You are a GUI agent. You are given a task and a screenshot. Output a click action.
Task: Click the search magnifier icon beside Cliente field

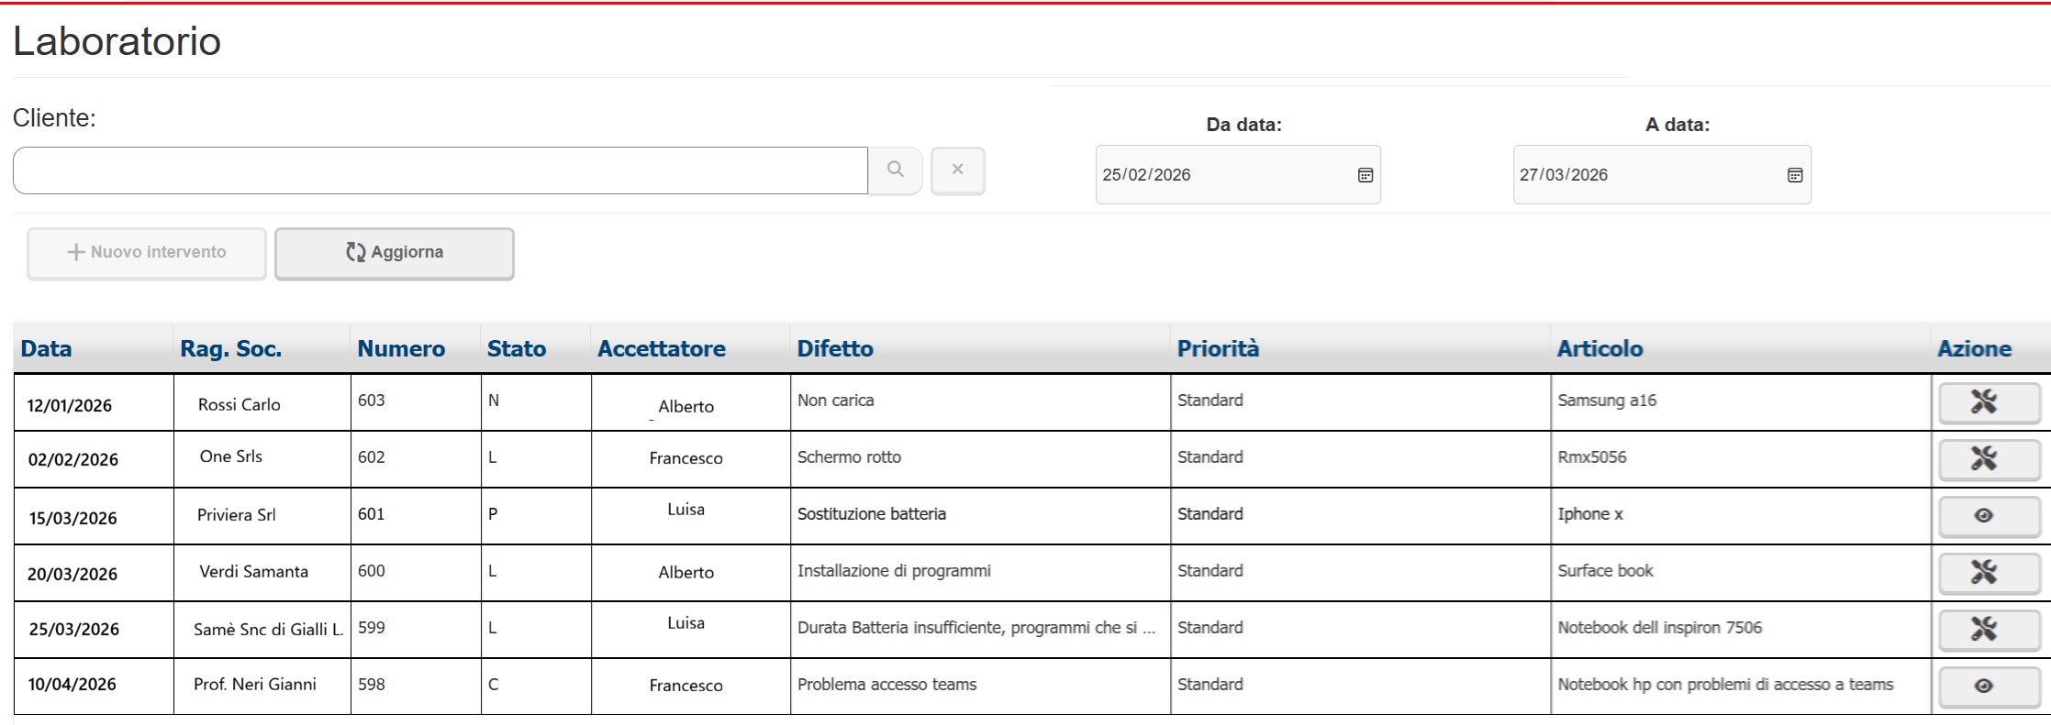click(896, 170)
